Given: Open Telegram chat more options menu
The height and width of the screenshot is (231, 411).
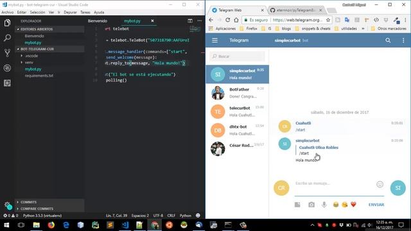Looking at the screenshot, I should coord(403,40).
